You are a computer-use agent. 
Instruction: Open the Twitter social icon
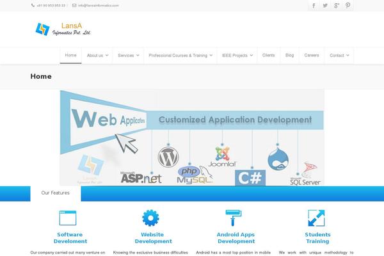(325, 5)
